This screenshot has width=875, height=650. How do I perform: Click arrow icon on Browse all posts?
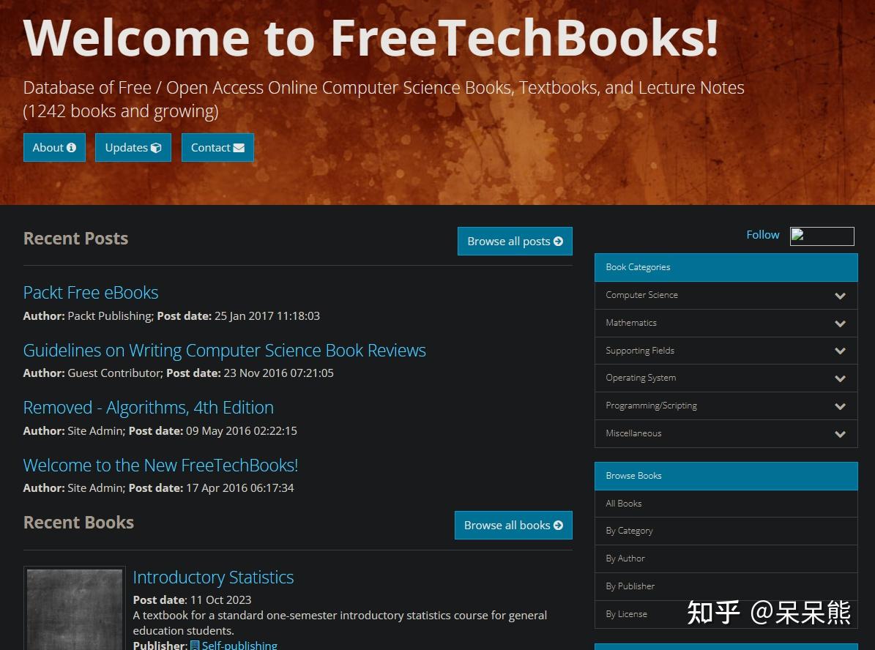558,241
